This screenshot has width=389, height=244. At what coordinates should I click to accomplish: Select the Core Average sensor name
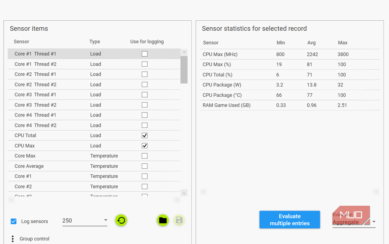click(x=29, y=166)
